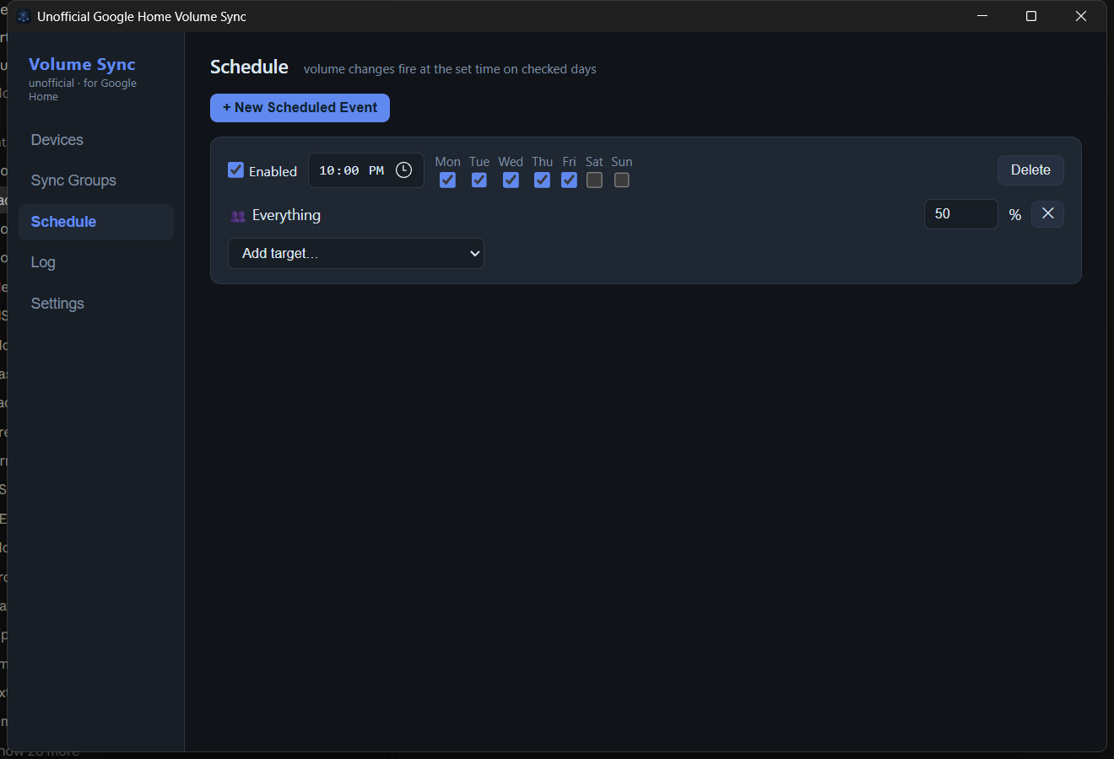Open the Add target dropdown
1114x759 pixels.
356,253
